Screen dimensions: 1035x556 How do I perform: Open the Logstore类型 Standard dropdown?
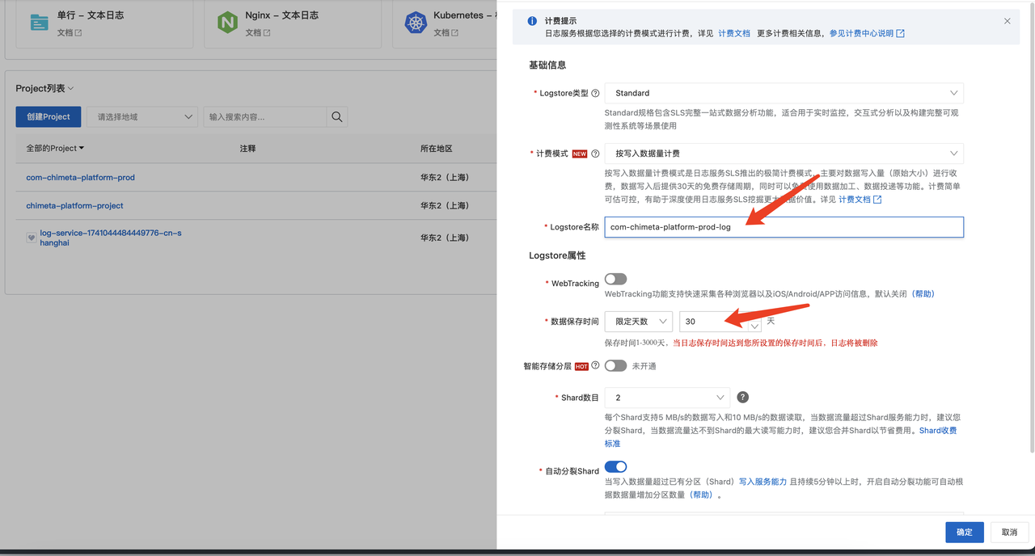(783, 94)
